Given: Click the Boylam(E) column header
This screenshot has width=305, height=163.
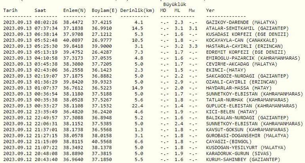Looking at the screenshot, I should pos(105,11).
